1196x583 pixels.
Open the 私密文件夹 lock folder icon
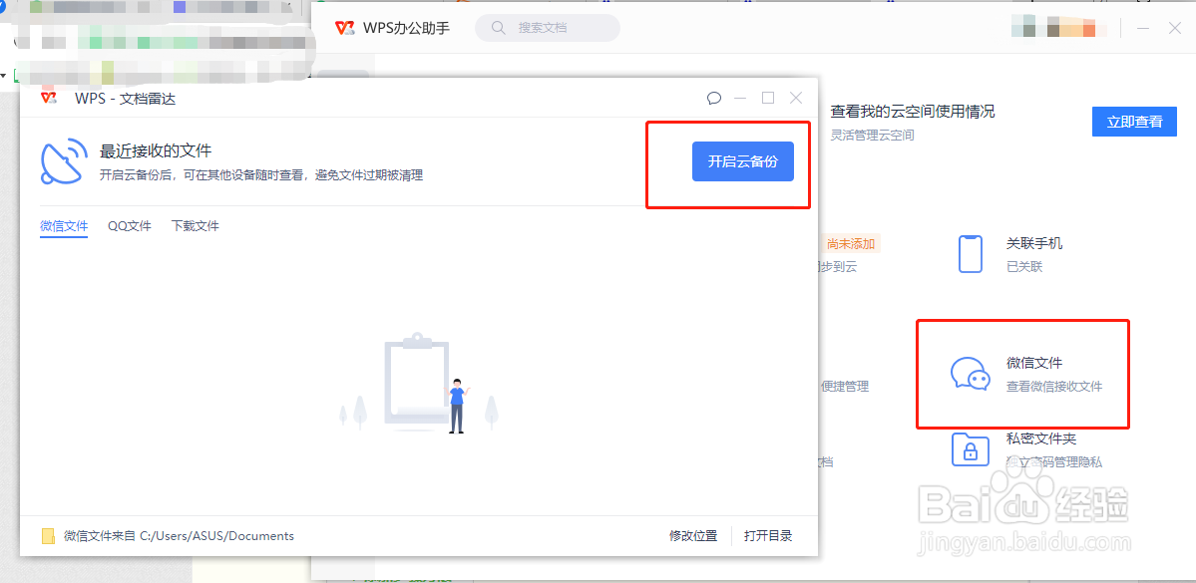click(971, 449)
